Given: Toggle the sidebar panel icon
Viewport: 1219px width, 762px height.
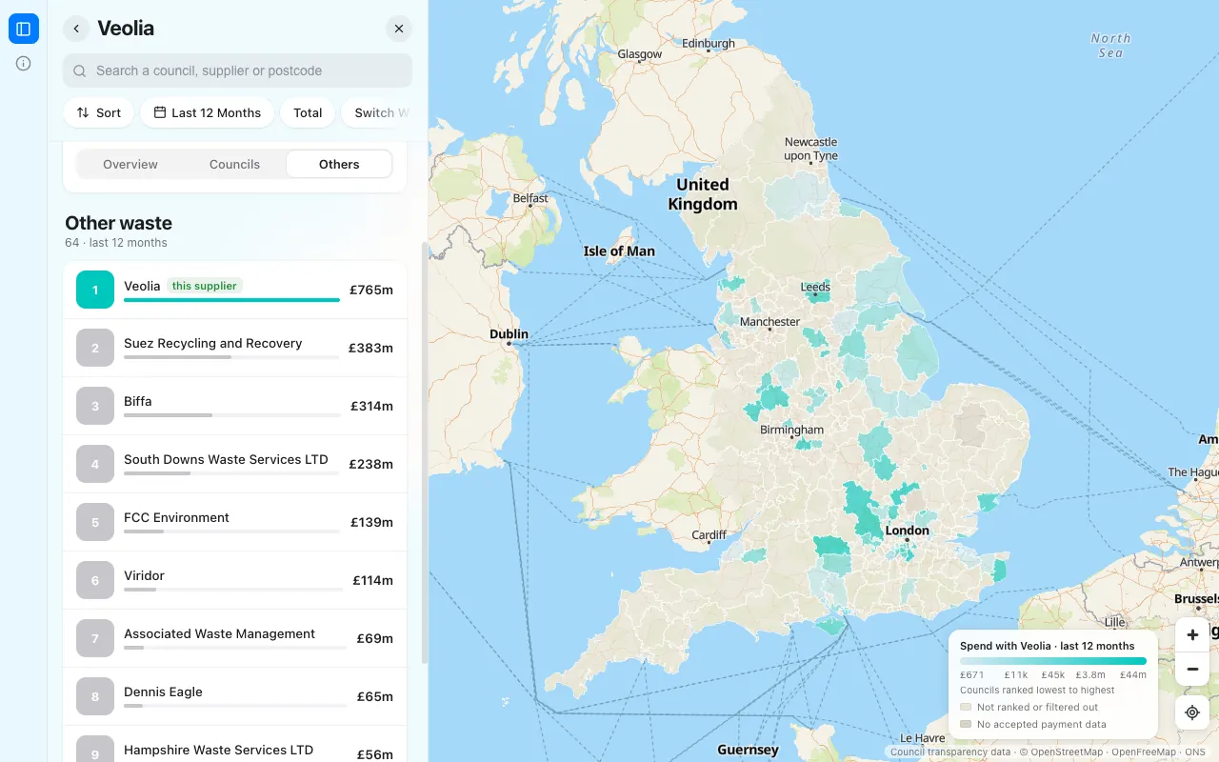Looking at the screenshot, I should [24, 29].
